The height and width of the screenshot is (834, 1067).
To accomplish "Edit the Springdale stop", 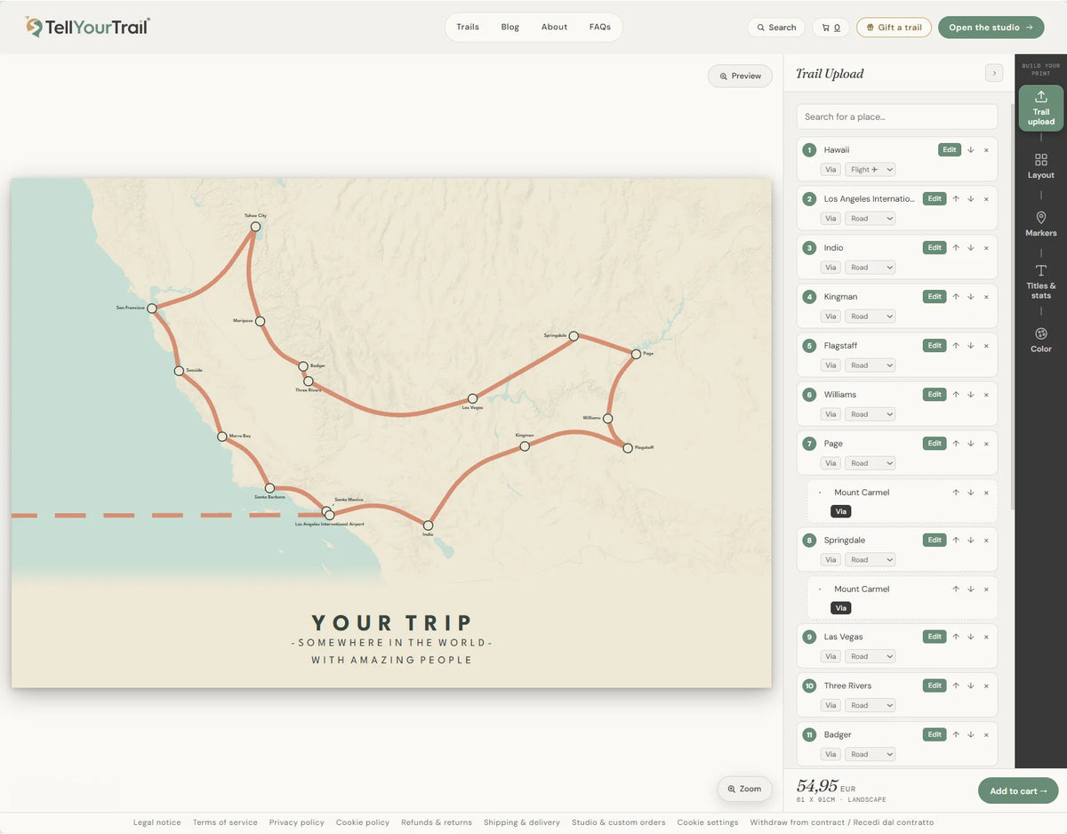I will click(x=935, y=540).
